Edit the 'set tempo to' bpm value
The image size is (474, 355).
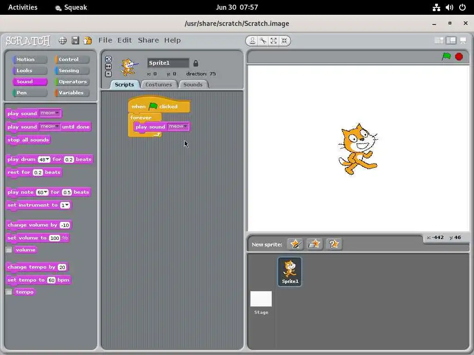tap(51, 280)
